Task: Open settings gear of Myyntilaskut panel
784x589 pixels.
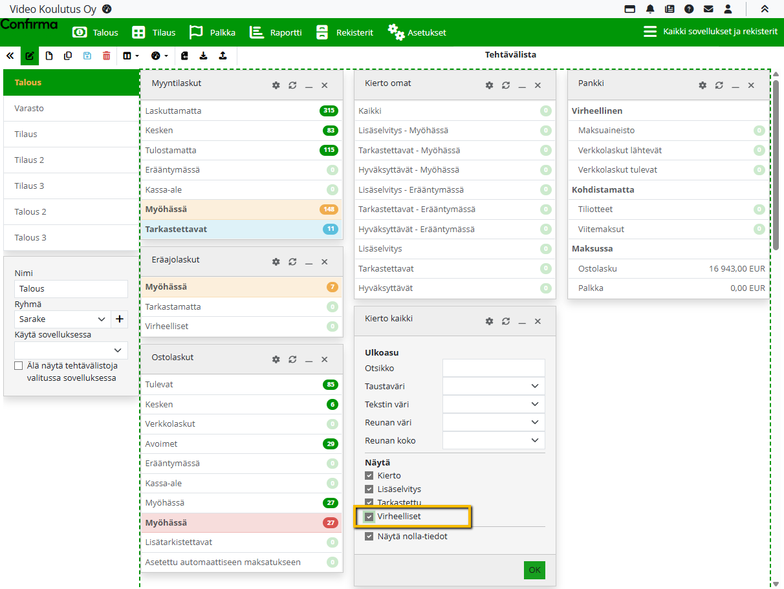Action: (x=276, y=85)
